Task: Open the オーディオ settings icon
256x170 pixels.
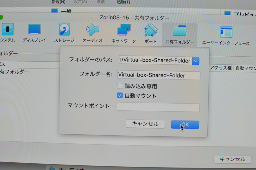Action: pyautogui.click(x=92, y=33)
